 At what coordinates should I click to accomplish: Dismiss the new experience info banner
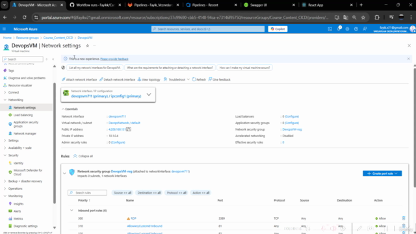[409, 58]
